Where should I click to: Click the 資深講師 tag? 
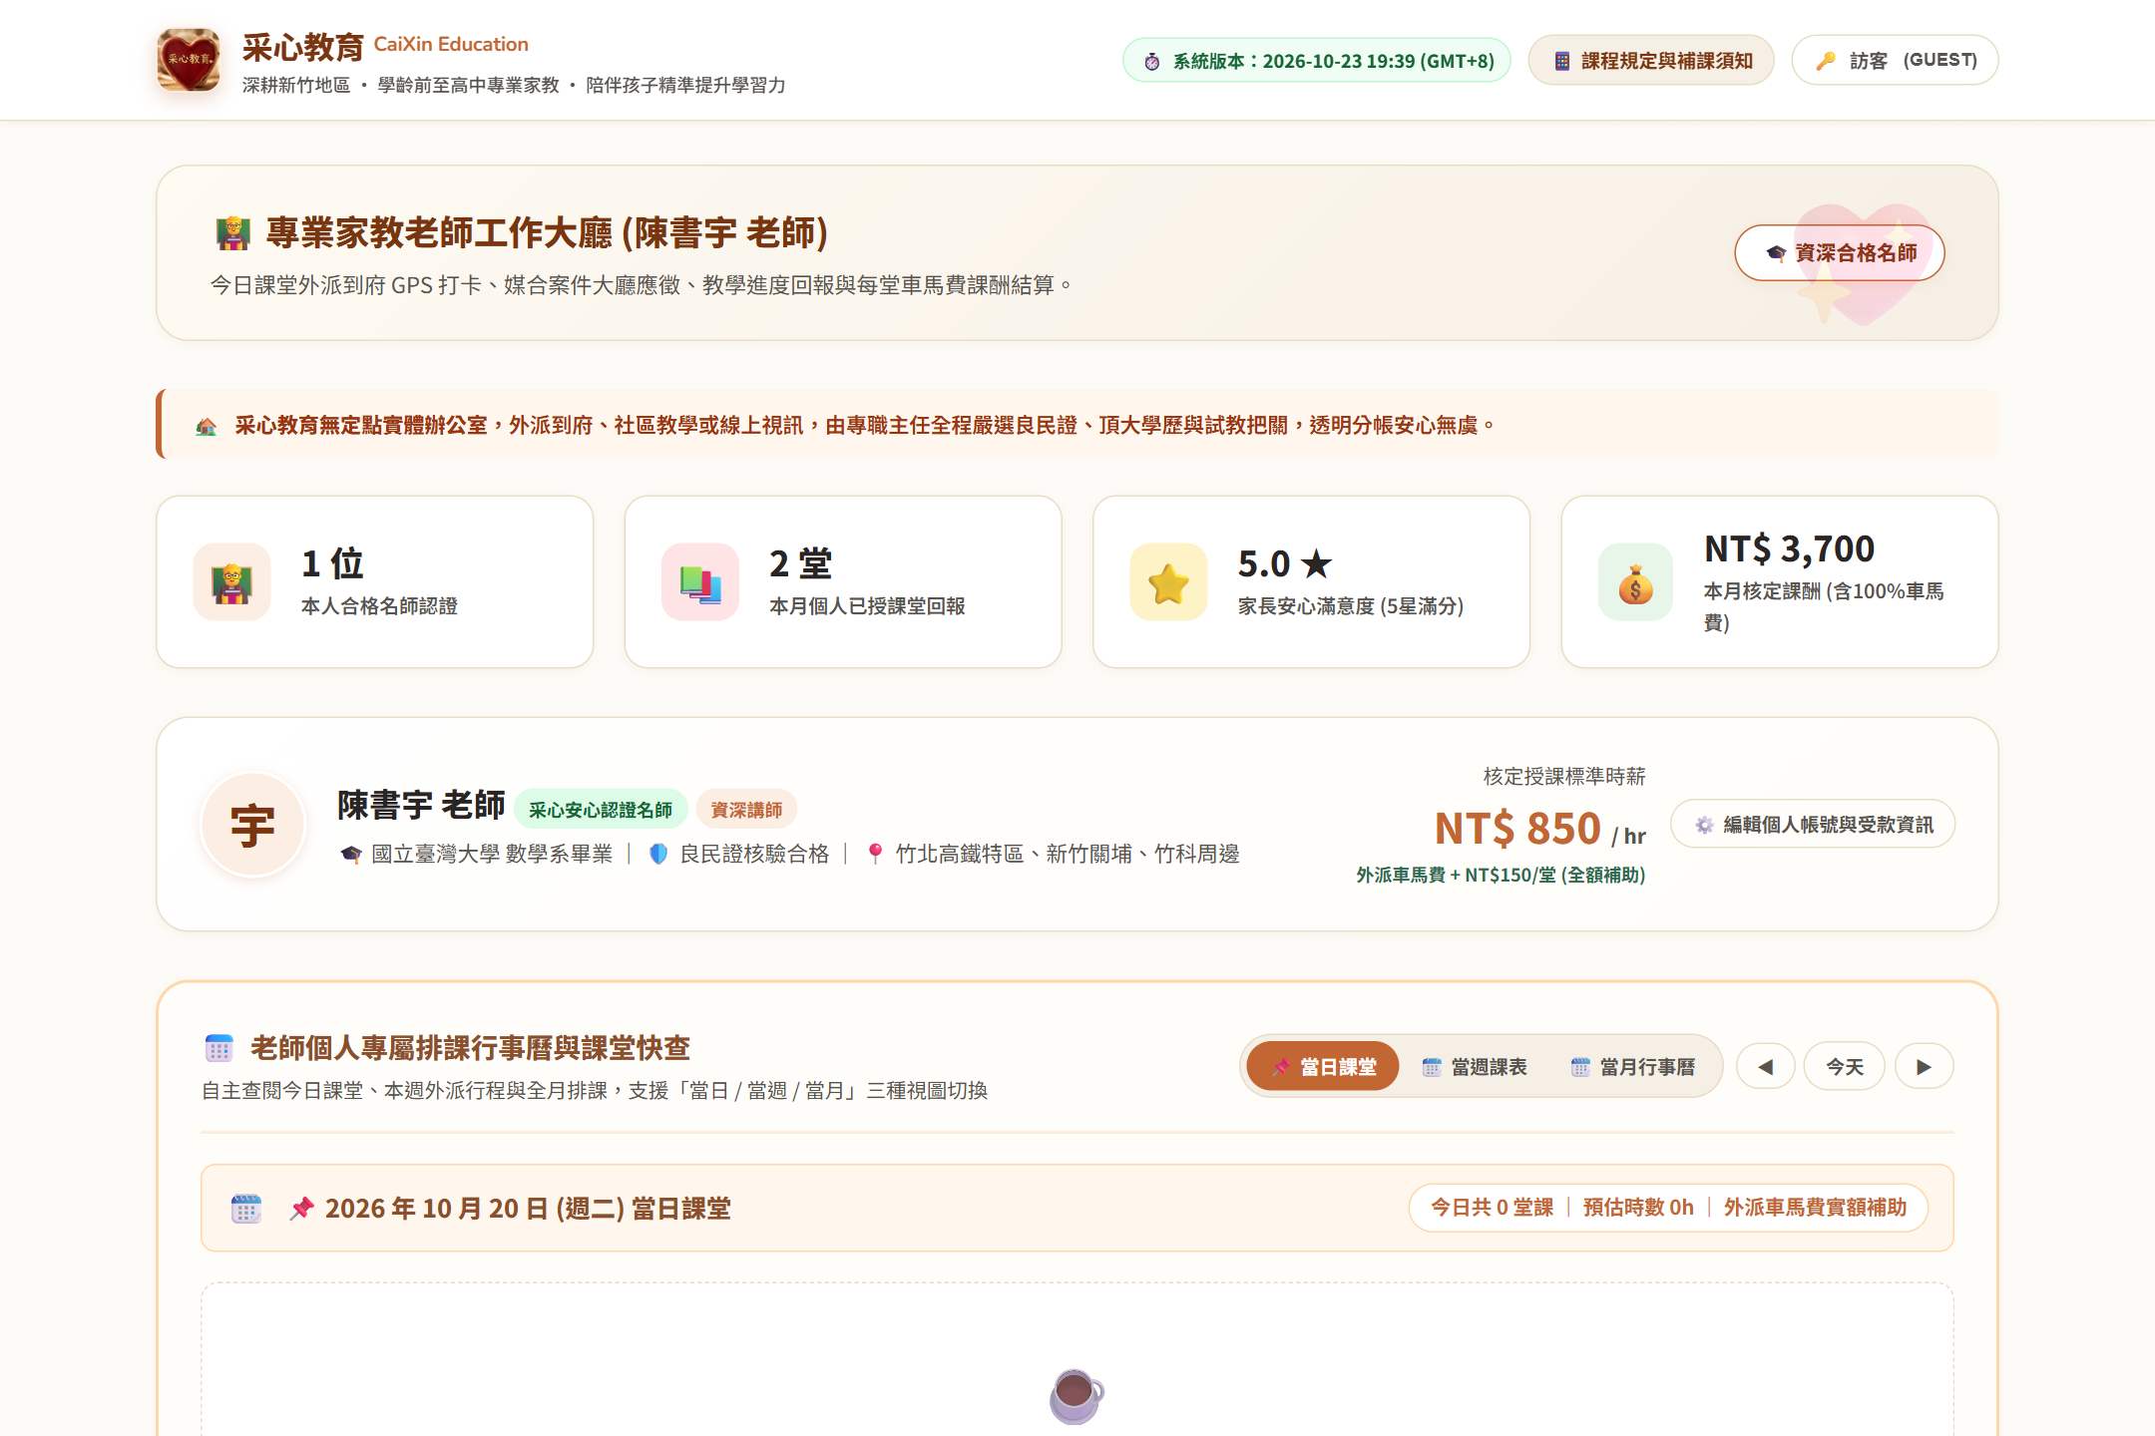tap(746, 810)
